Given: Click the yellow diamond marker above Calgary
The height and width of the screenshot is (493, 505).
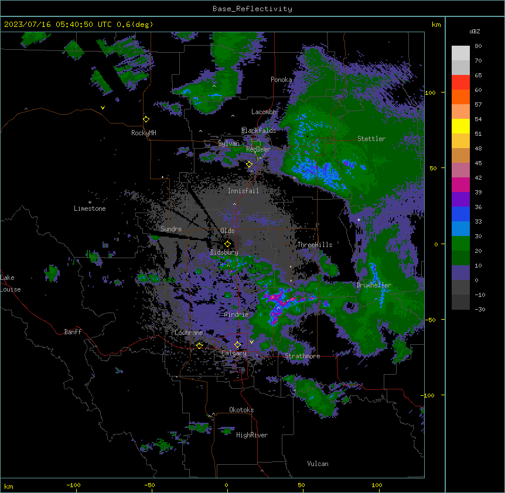Looking at the screenshot, I should pos(237,345).
